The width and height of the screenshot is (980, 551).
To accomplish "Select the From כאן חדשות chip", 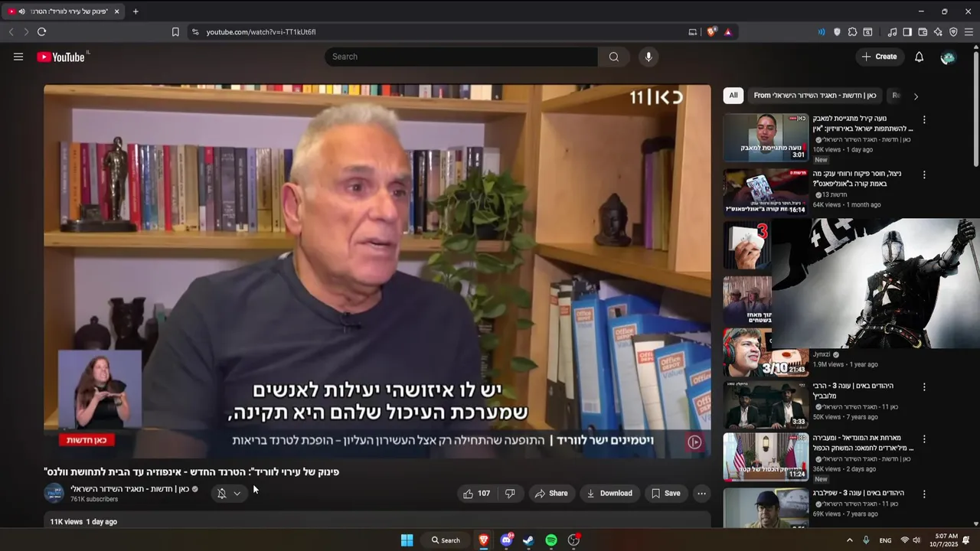I will point(815,96).
